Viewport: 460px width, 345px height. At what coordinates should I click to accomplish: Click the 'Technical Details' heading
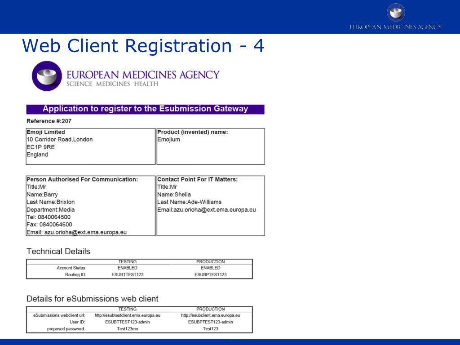point(58,252)
